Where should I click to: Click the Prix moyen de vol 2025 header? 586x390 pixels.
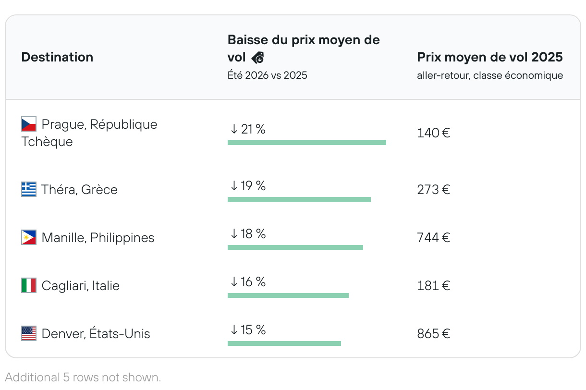[489, 57]
